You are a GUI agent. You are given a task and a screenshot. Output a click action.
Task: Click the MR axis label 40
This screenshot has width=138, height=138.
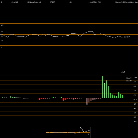coord(135,91)
